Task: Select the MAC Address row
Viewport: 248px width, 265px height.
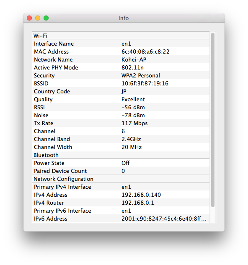Action: click(x=121, y=51)
